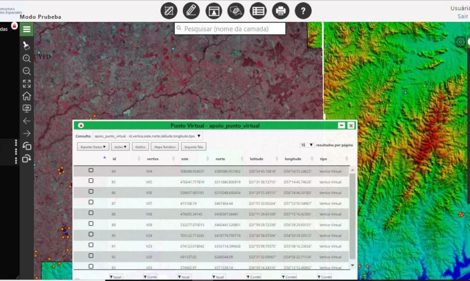Open the layer overlay polygons tool
Viewport: 470px width, 281px height.
[236, 11]
